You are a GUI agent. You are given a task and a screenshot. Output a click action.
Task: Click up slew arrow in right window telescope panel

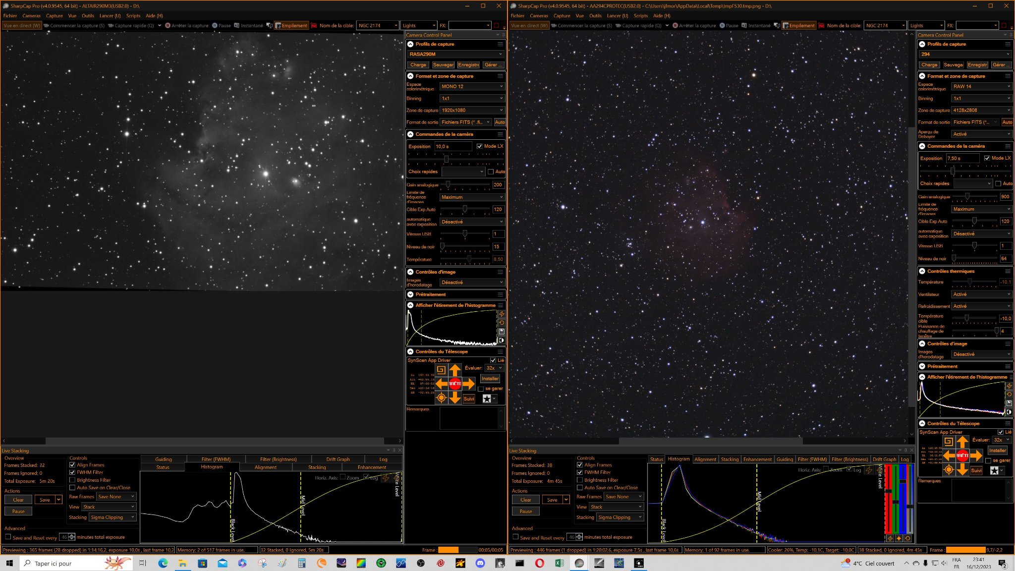(x=962, y=441)
